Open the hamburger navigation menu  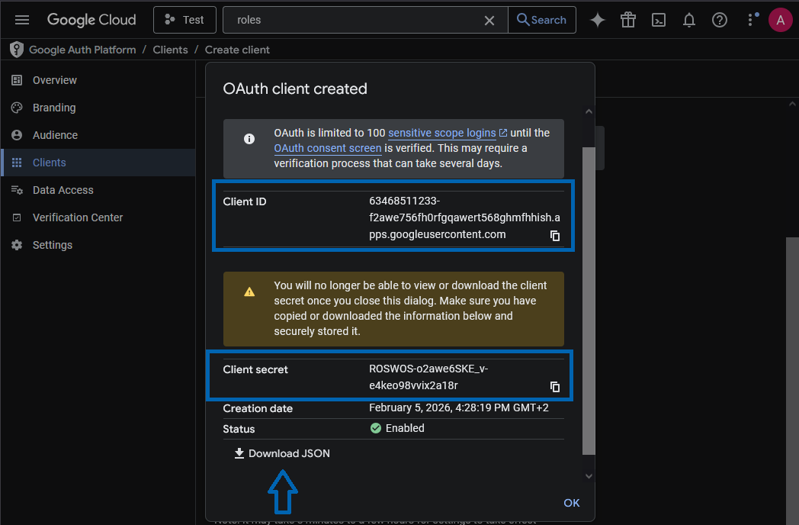(x=22, y=20)
